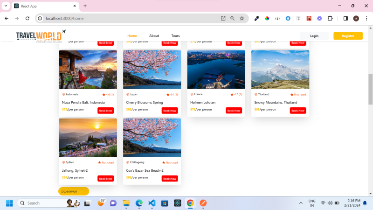Show hidden system tray icons
The width and height of the screenshot is (373, 210).
pos(301,203)
